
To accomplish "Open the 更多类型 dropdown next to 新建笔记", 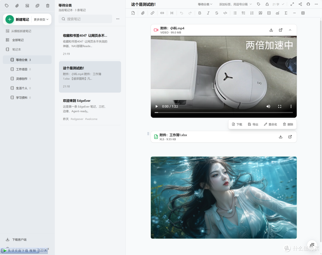I will [41, 19].
